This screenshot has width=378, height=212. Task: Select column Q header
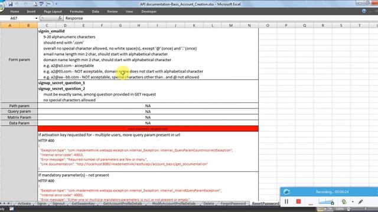305,25
